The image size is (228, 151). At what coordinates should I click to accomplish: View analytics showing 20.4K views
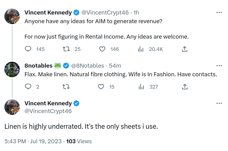[141, 49]
